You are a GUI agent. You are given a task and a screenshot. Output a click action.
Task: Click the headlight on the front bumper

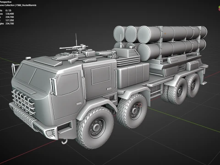coord(50,132)
